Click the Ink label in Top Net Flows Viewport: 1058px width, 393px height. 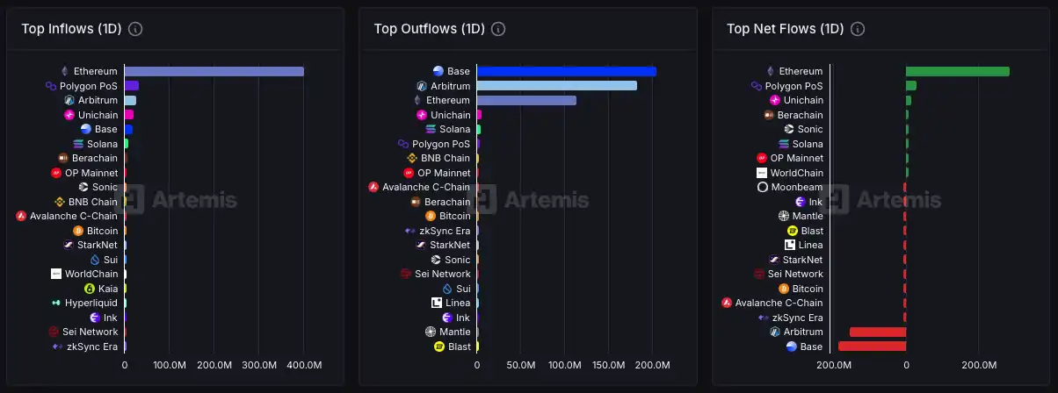(x=816, y=202)
